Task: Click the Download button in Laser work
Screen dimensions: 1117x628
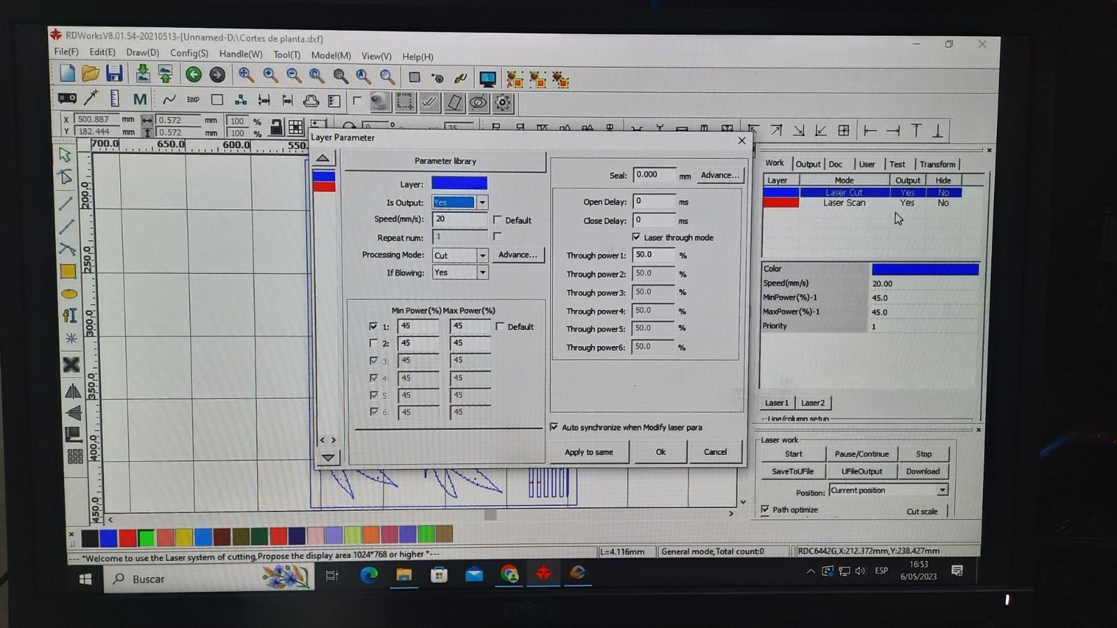Action: [x=923, y=472]
